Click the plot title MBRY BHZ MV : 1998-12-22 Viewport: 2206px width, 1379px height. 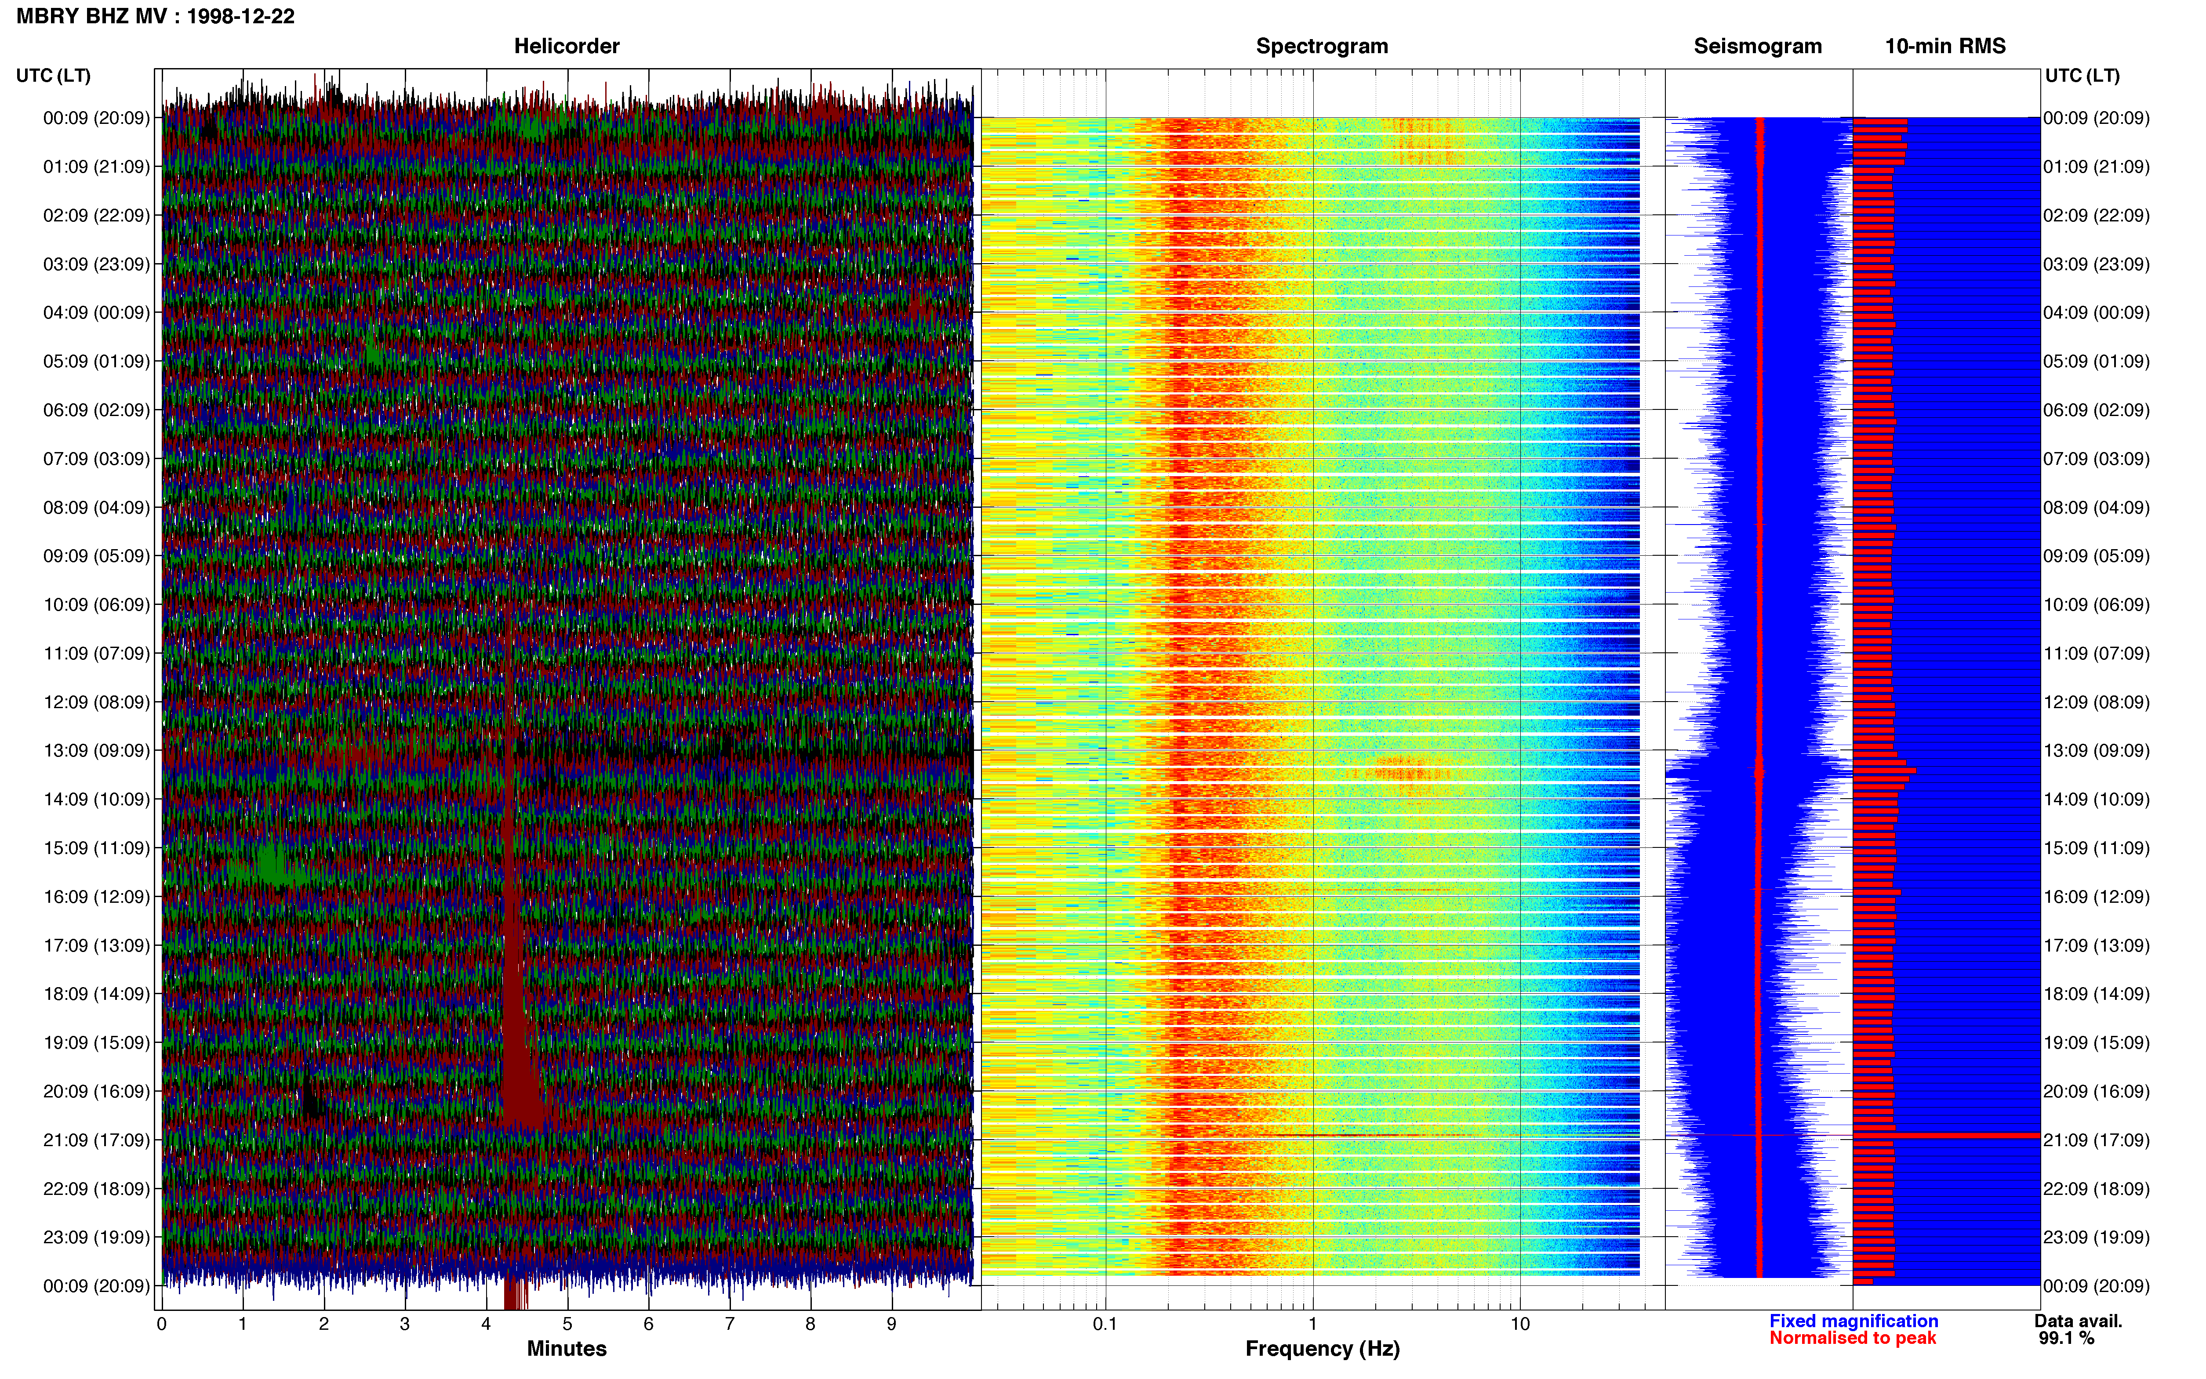pos(155,16)
